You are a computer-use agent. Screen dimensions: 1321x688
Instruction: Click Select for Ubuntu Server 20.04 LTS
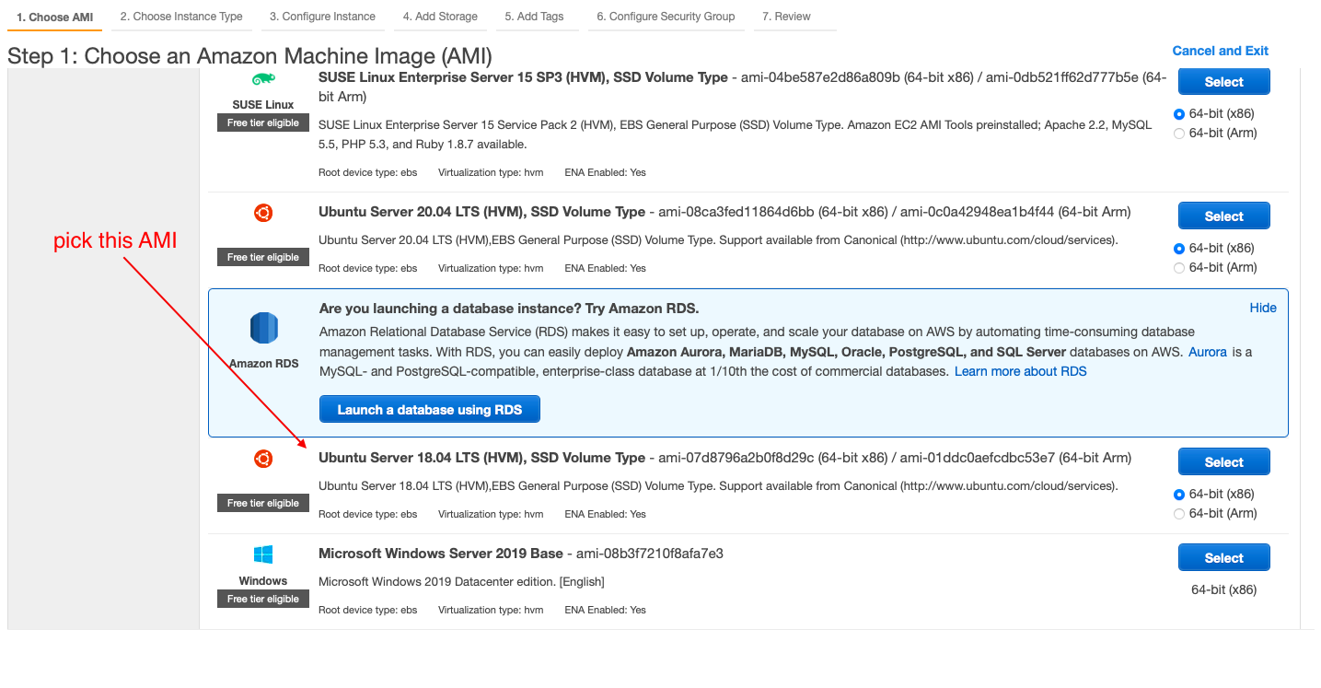1223,216
